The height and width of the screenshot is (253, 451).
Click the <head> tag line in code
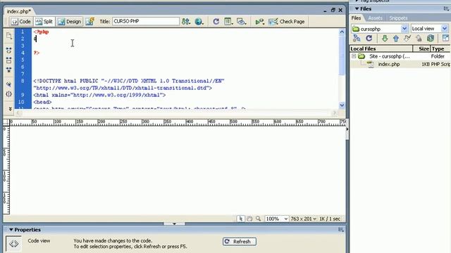(42, 102)
